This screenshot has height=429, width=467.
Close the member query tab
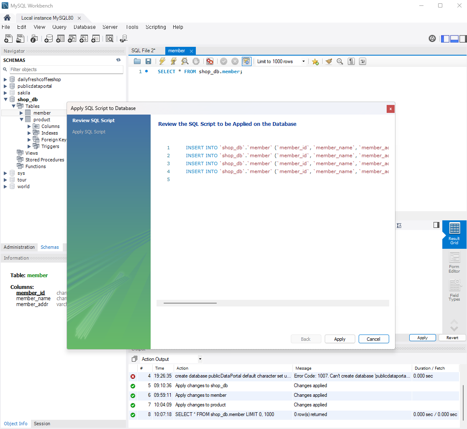click(192, 51)
